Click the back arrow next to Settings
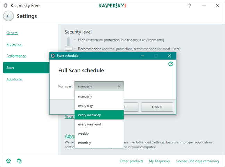Image resolution: width=225 pixels, height=167 pixels. 9,16
